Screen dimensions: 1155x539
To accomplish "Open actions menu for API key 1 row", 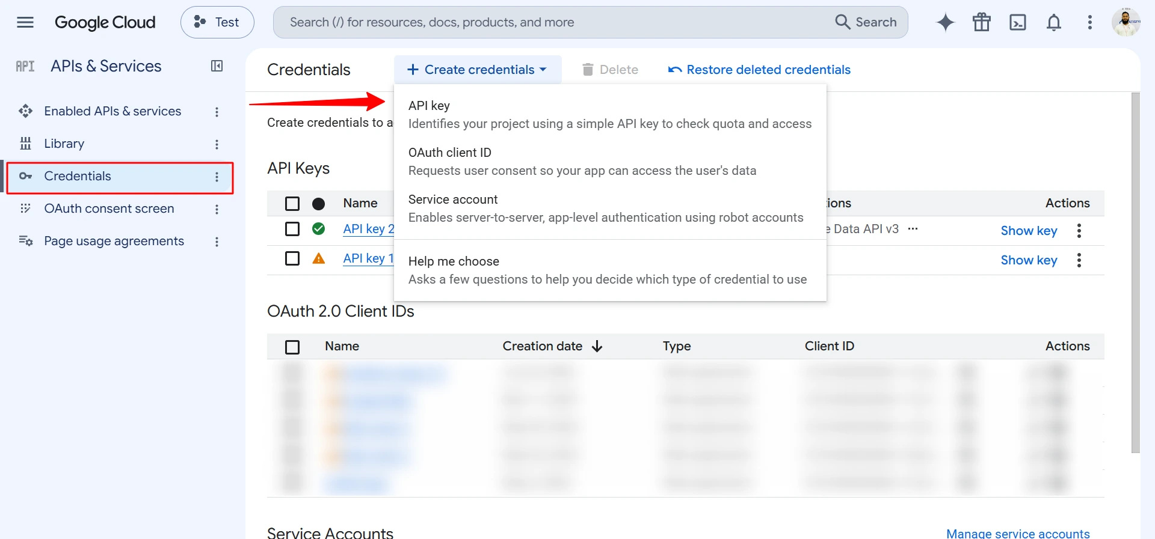I will (x=1079, y=260).
